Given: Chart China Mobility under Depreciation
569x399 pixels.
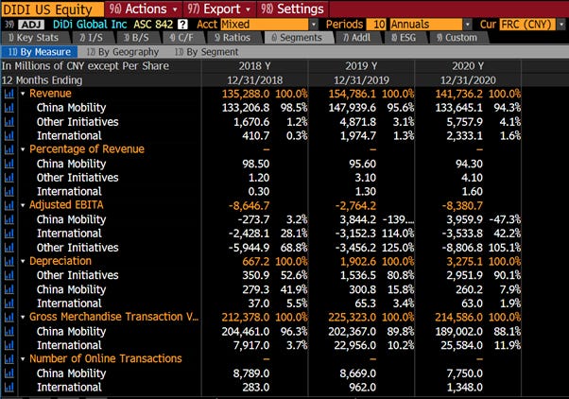Looking at the screenshot, I should coord(9,289).
